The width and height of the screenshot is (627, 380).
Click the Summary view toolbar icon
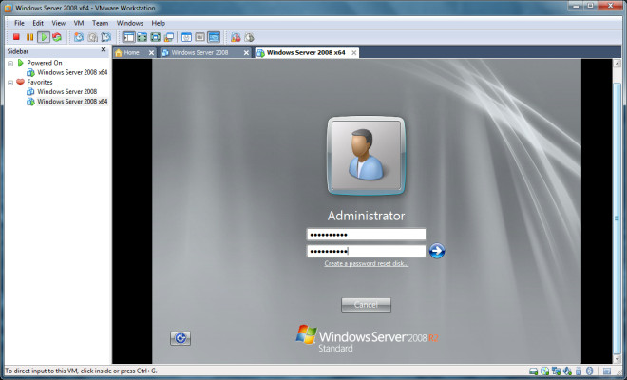click(187, 37)
